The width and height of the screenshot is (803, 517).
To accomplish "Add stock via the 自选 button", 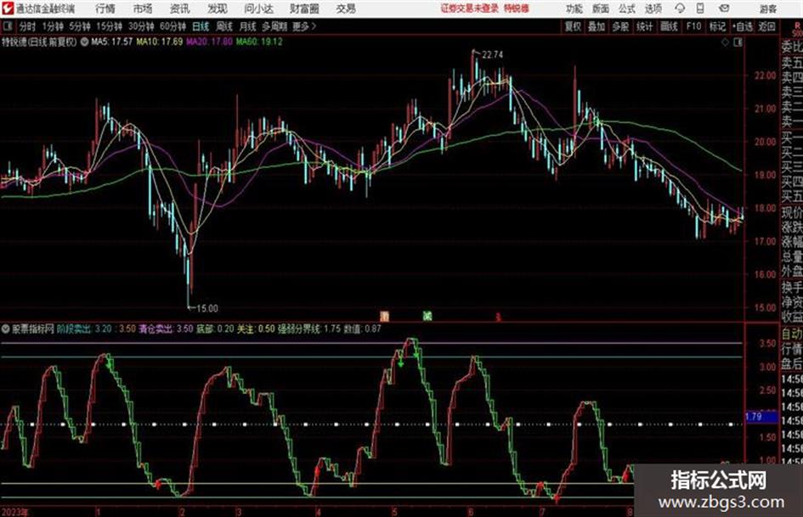I will [743, 26].
